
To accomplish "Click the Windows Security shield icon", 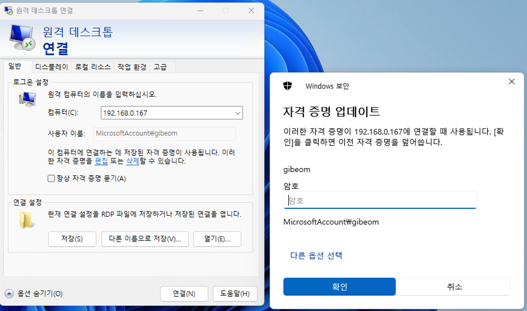I will pos(288,86).
